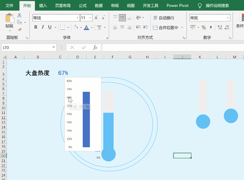Select the dark blue chart bar
This screenshot has width=244, height=180.
click(x=86, y=119)
